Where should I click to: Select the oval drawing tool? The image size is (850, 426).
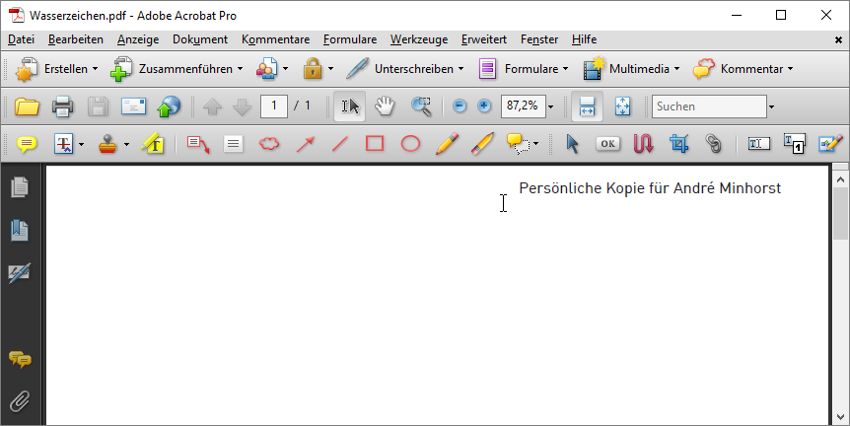click(x=410, y=144)
